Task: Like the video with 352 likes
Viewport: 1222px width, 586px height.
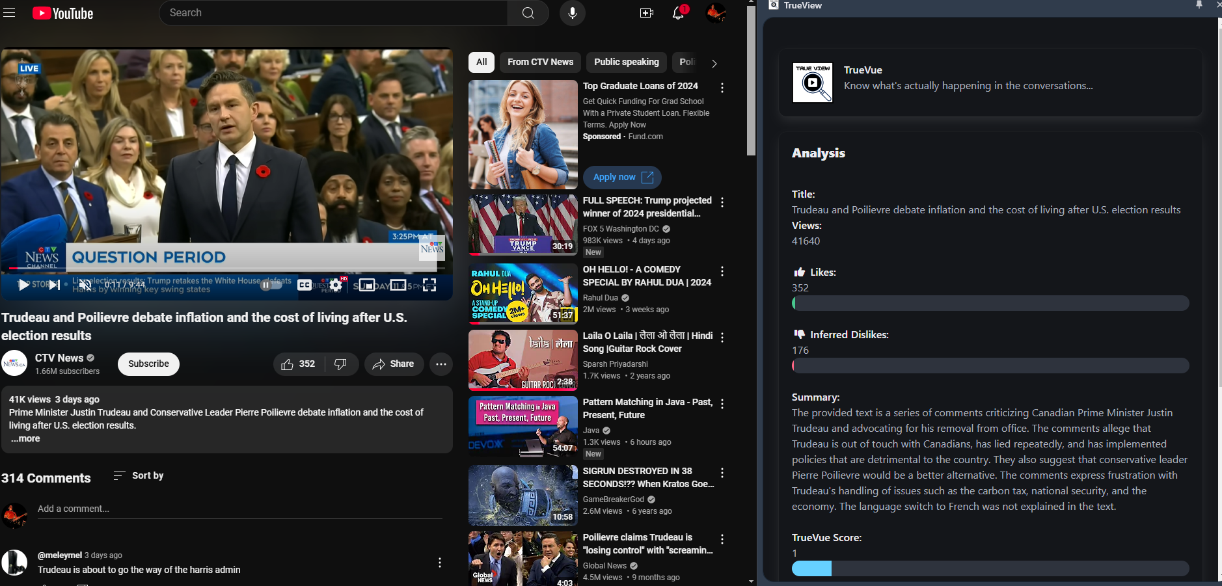Action: tap(298, 364)
